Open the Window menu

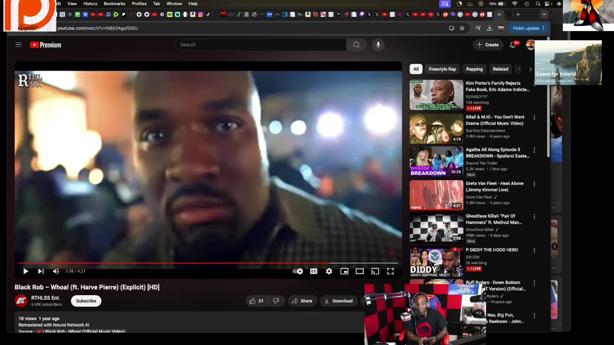point(174,4)
